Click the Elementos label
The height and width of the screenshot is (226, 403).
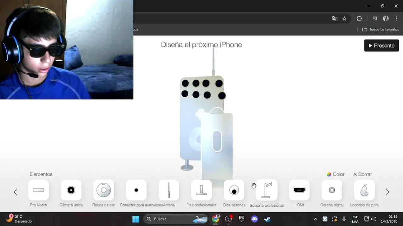pos(41,174)
